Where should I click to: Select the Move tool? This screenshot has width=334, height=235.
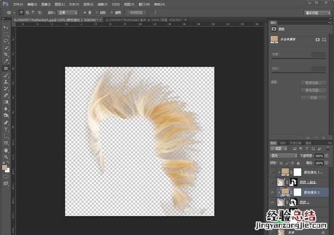tap(6, 27)
